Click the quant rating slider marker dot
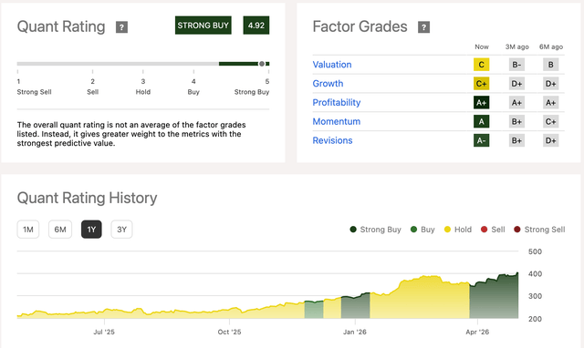The width and height of the screenshot is (584, 348). (262, 64)
